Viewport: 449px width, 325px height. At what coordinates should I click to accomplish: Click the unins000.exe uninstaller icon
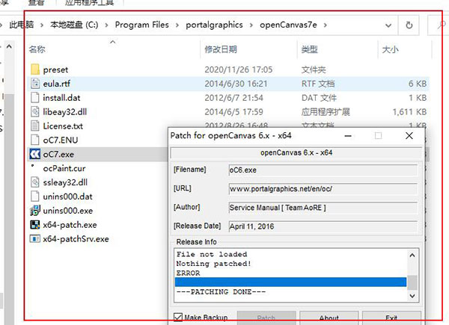tap(34, 211)
